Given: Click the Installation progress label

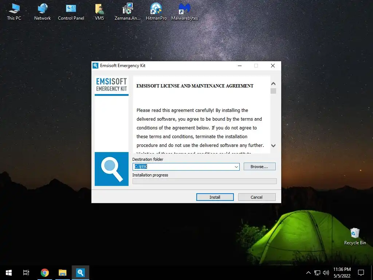Looking at the screenshot, I should click(x=150, y=175).
